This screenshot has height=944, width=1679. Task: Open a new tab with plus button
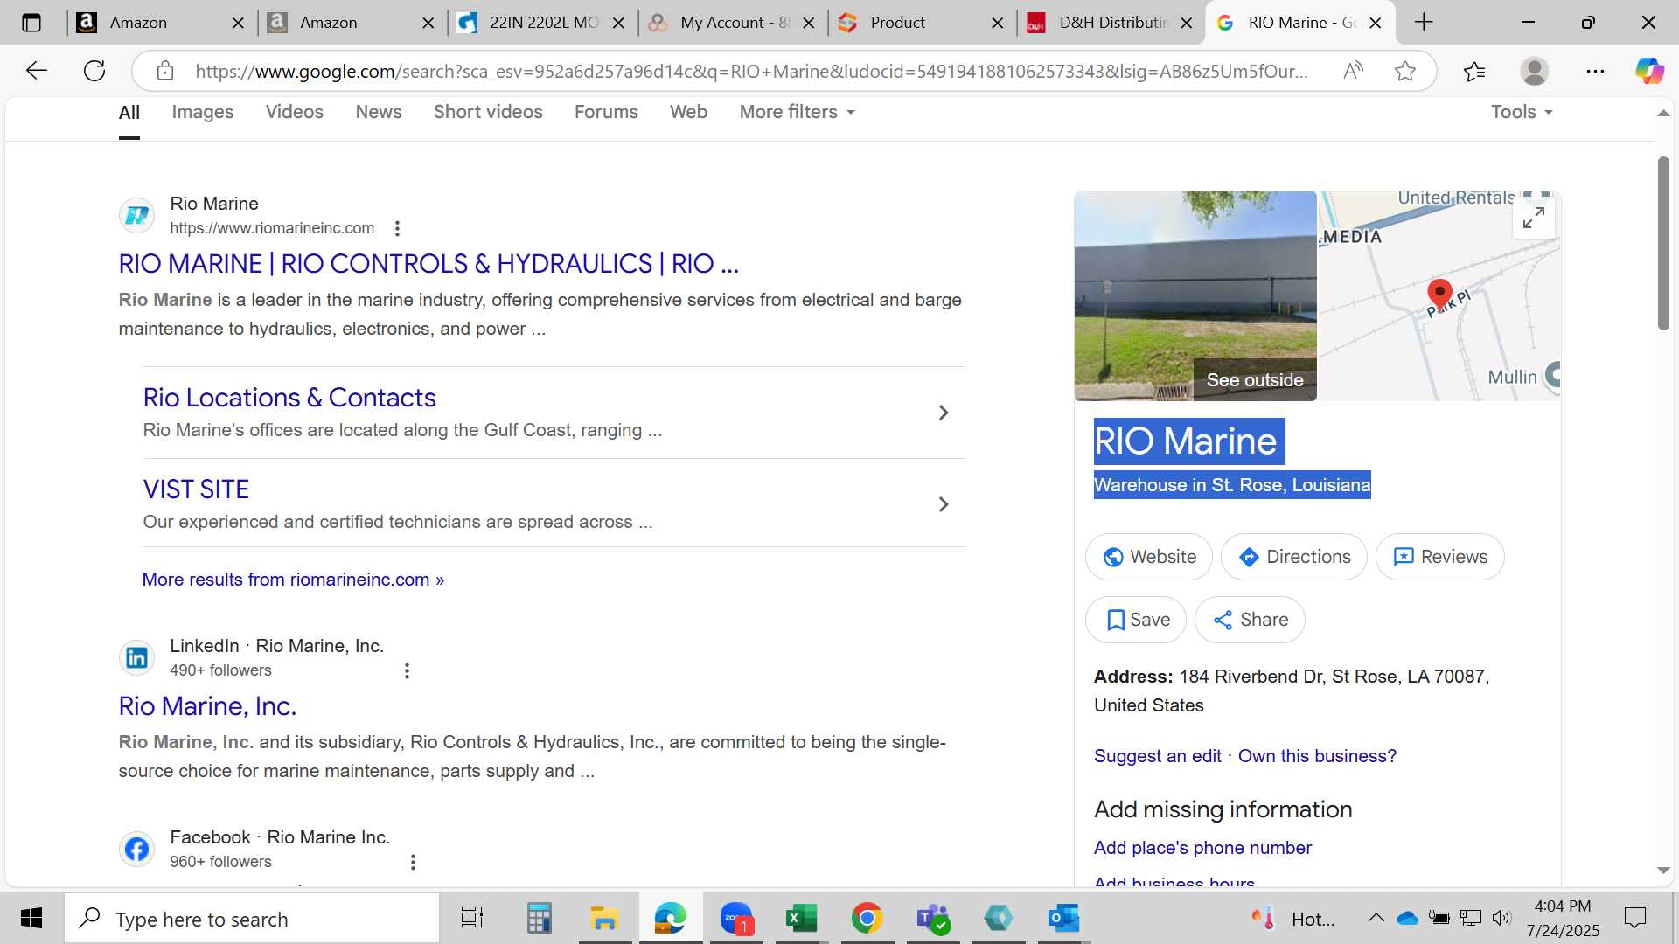1424,23
